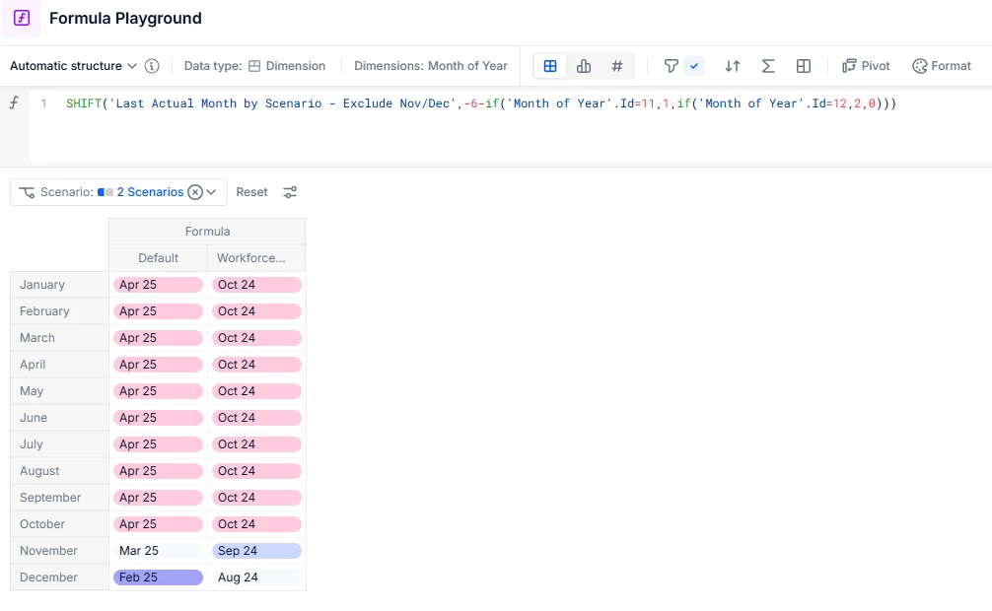This screenshot has width=992, height=611.
Task: Click the Reset button
Action: click(251, 192)
